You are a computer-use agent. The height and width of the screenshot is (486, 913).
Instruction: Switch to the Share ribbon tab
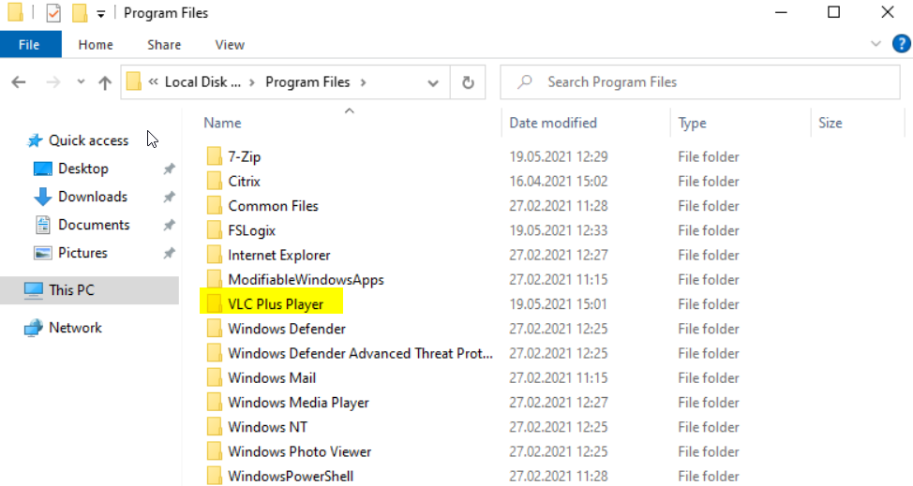[164, 45]
